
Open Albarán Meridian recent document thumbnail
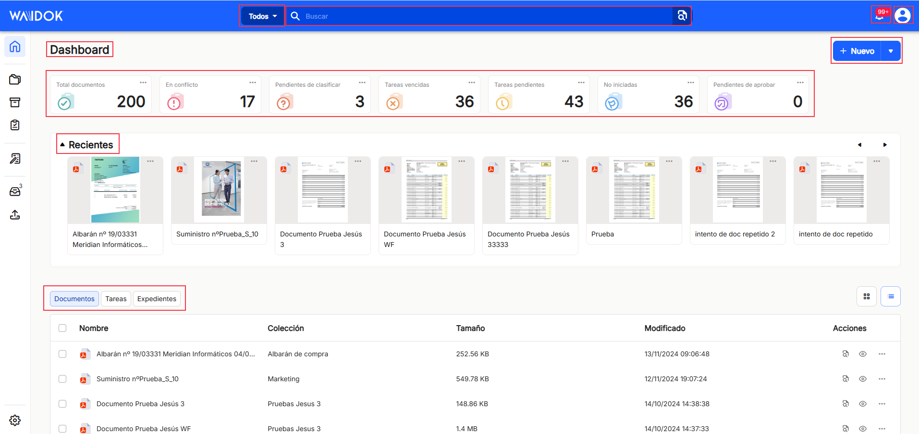pos(115,190)
